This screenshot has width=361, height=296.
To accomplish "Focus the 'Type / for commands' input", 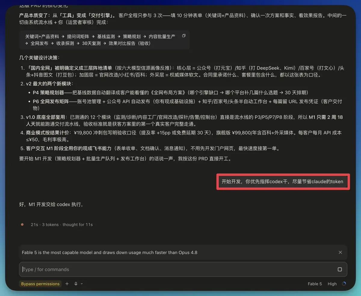I will point(177,270).
